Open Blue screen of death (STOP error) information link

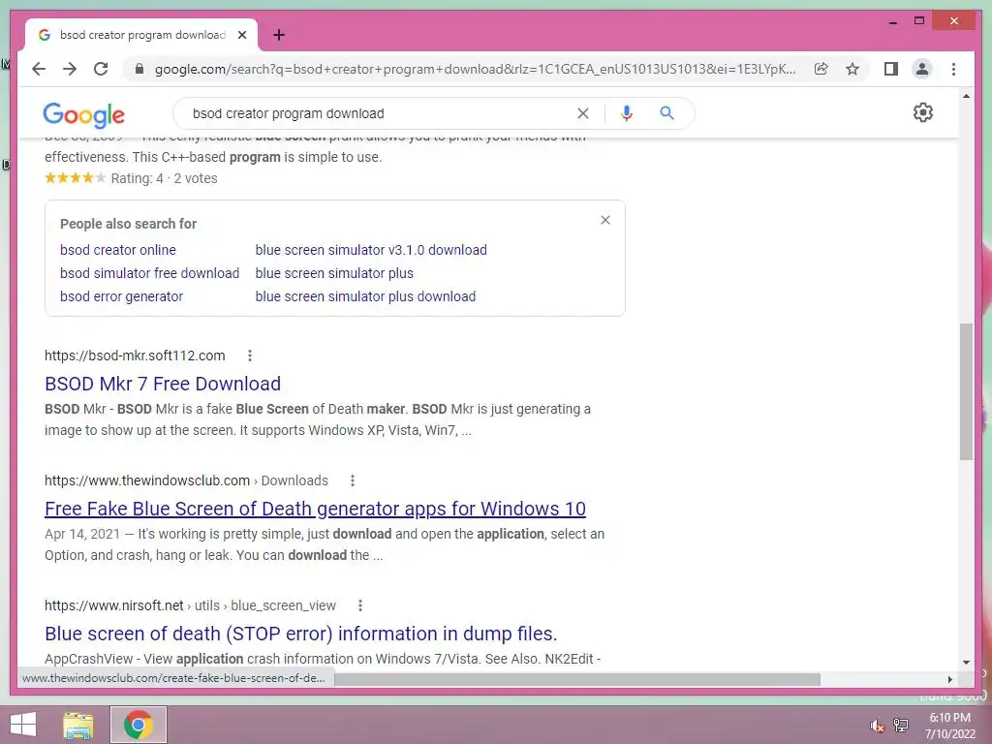pos(300,634)
